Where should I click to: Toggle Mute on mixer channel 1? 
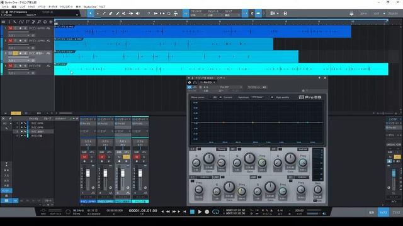click(x=84, y=157)
